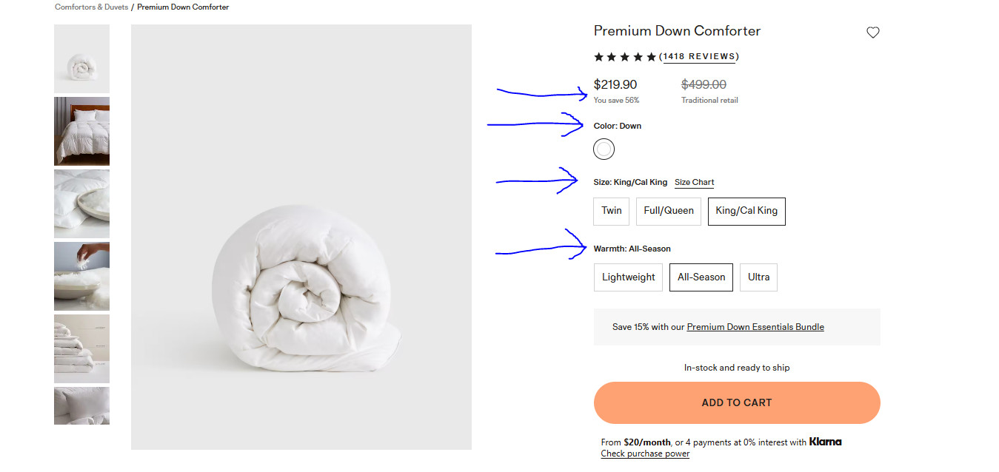The width and height of the screenshot is (999, 472).
Task: Select the rolled comforter thumbnail
Action: tap(81, 58)
